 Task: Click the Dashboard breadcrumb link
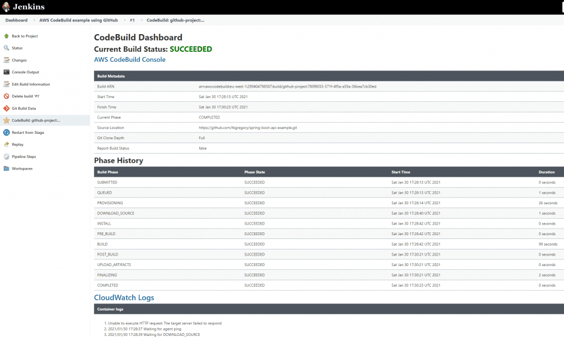tap(17, 20)
